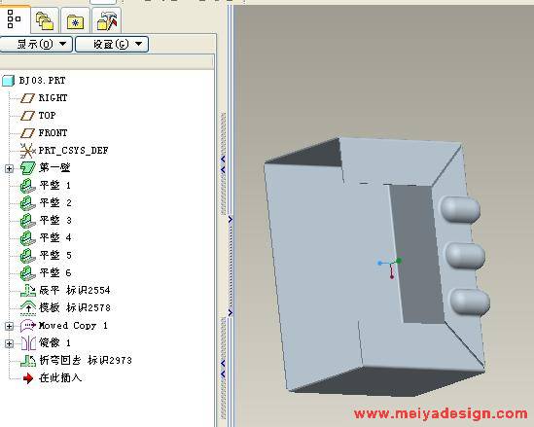Click the red 在此插入 insert-here arrow
534x427 pixels.
(28, 378)
